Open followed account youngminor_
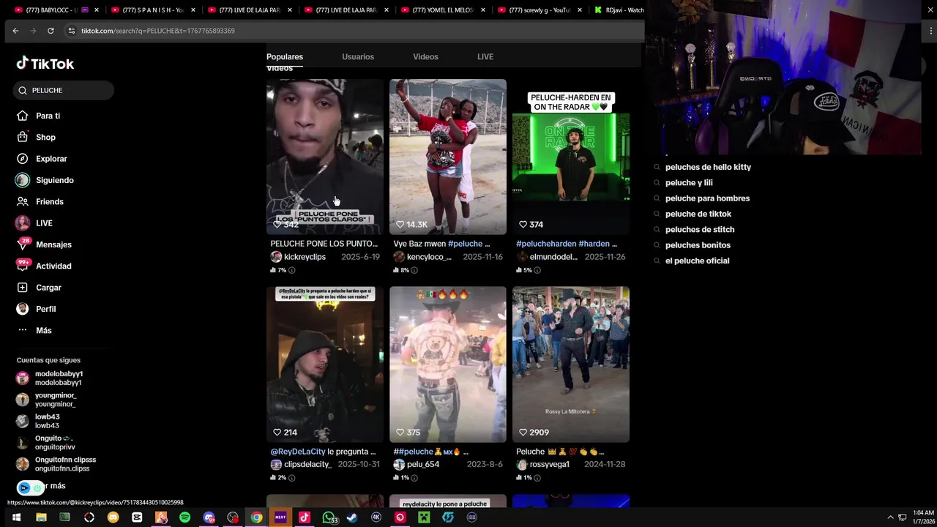 point(46,400)
